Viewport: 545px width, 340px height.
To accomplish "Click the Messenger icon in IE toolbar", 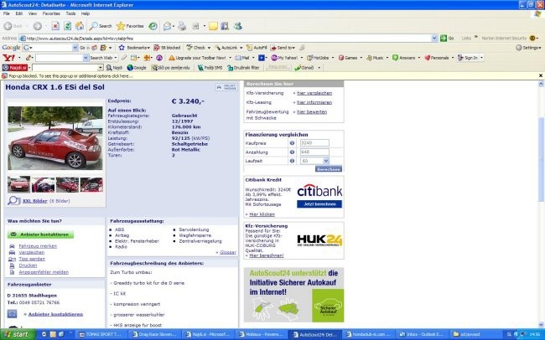I will pyautogui.click(x=238, y=26).
